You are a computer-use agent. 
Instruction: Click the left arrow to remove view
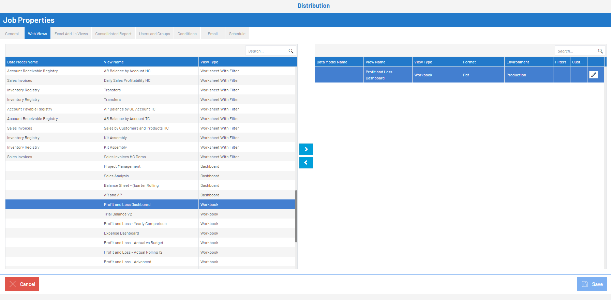306,163
